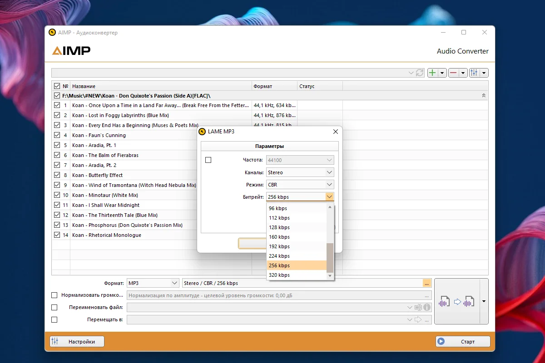
Task: Click the orange ellipsis button beside format settings
Action: pyautogui.click(x=426, y=283)
